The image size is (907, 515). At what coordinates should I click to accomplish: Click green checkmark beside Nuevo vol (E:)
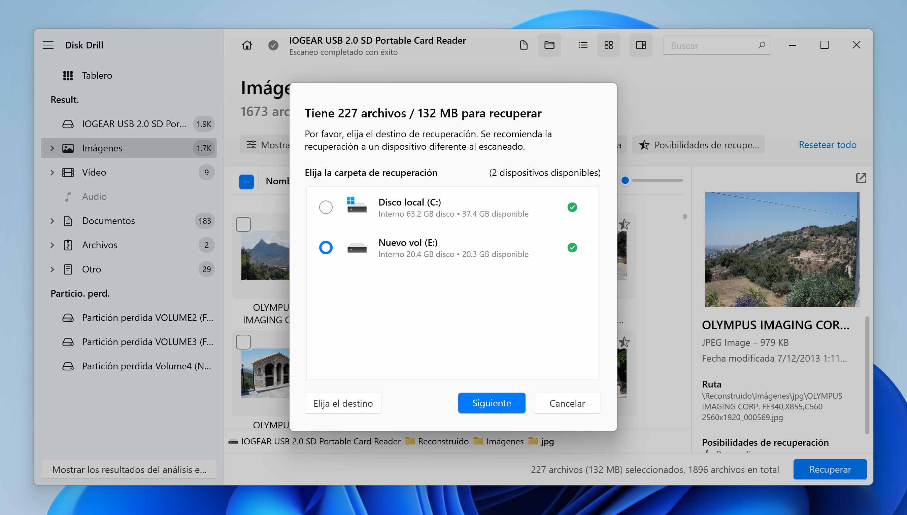pyautogui.click(x=572, y=248)
